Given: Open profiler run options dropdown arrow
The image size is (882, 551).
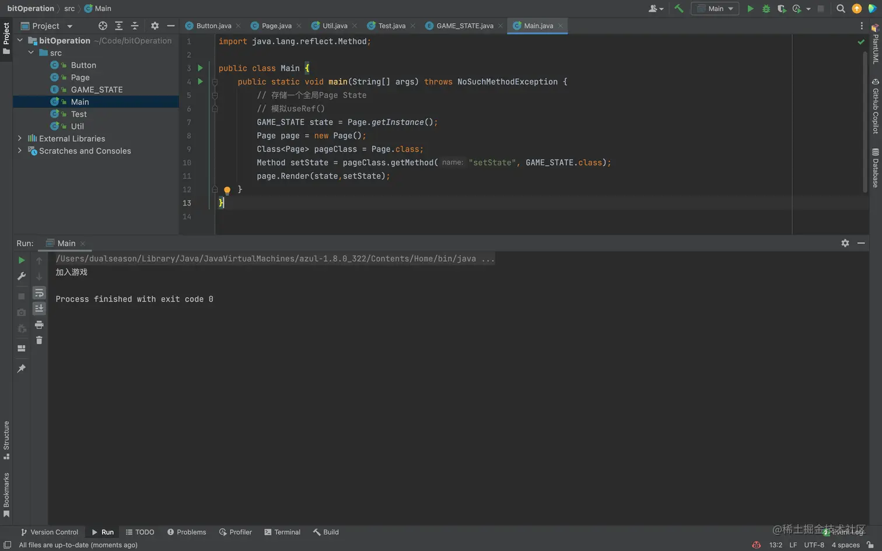Looking at the screenshot, I should click(x=808, y=9).
